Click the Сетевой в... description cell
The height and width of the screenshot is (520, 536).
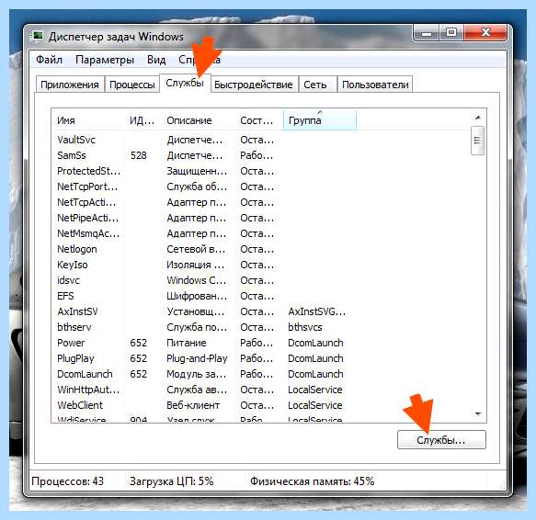(196, 249)
